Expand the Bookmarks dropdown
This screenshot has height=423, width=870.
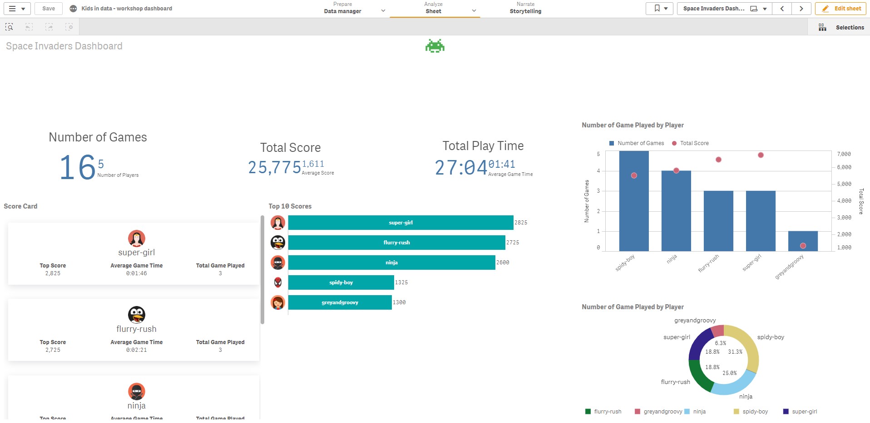pos(660,9)
